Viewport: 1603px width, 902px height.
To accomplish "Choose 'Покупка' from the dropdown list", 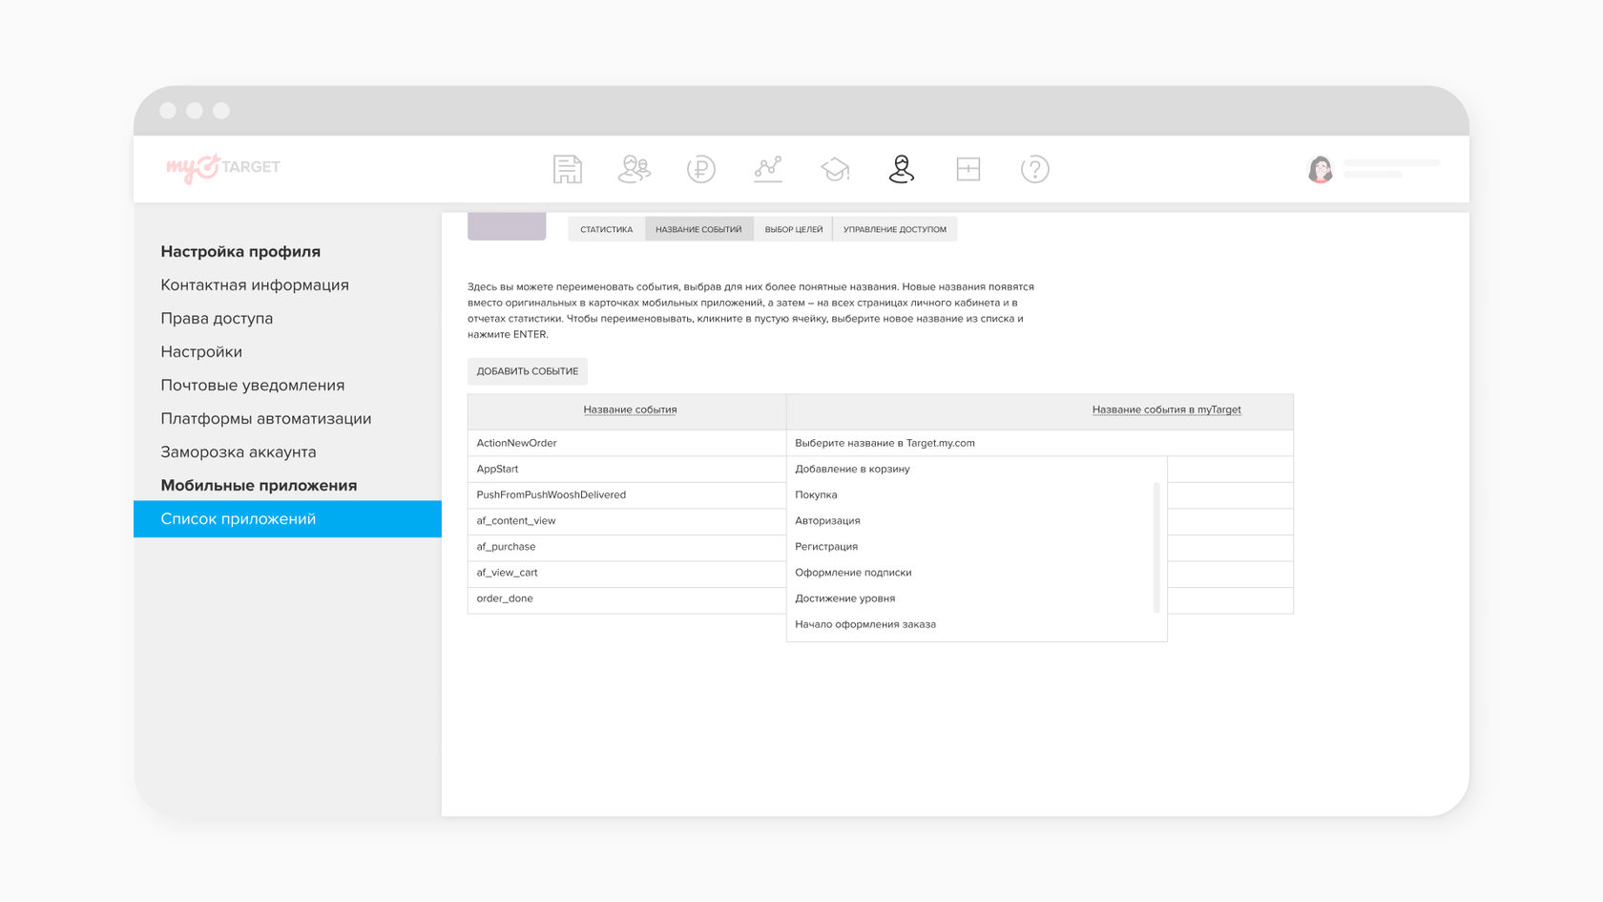I will [817, 494].
